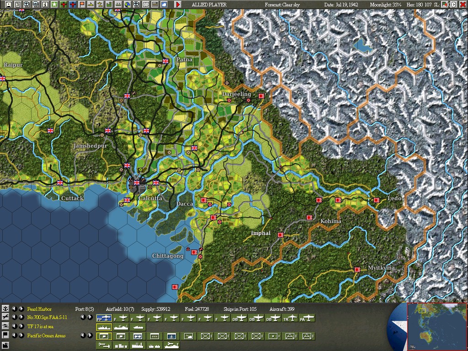Image resolution: width=468 pixels, height=351 pixels.
Task: Click the wrench-and-arrow repair icon
Action: [104, 346]
